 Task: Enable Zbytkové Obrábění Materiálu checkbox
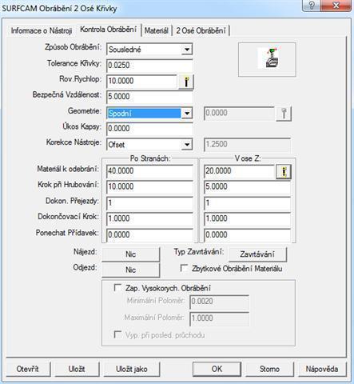coord(184,268)
